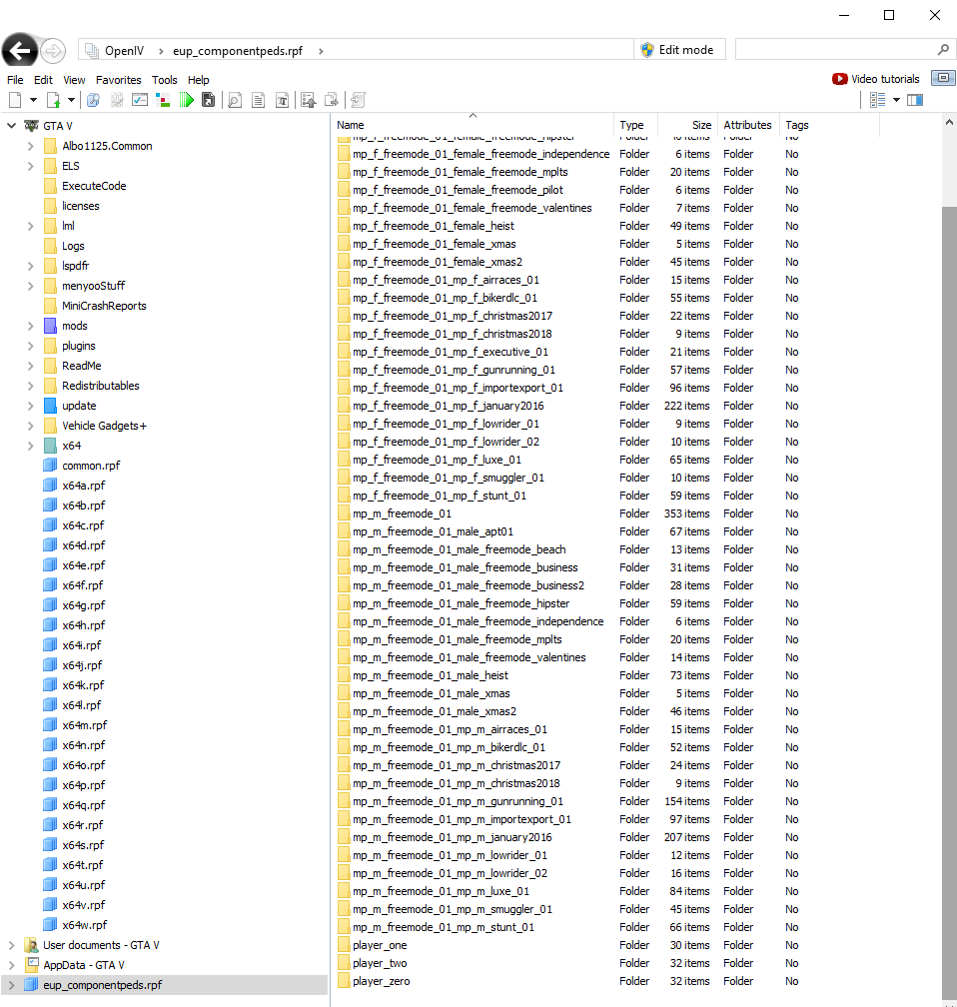
Task: Open the New file dropdown arrow
Action: [x=33, y=100]
